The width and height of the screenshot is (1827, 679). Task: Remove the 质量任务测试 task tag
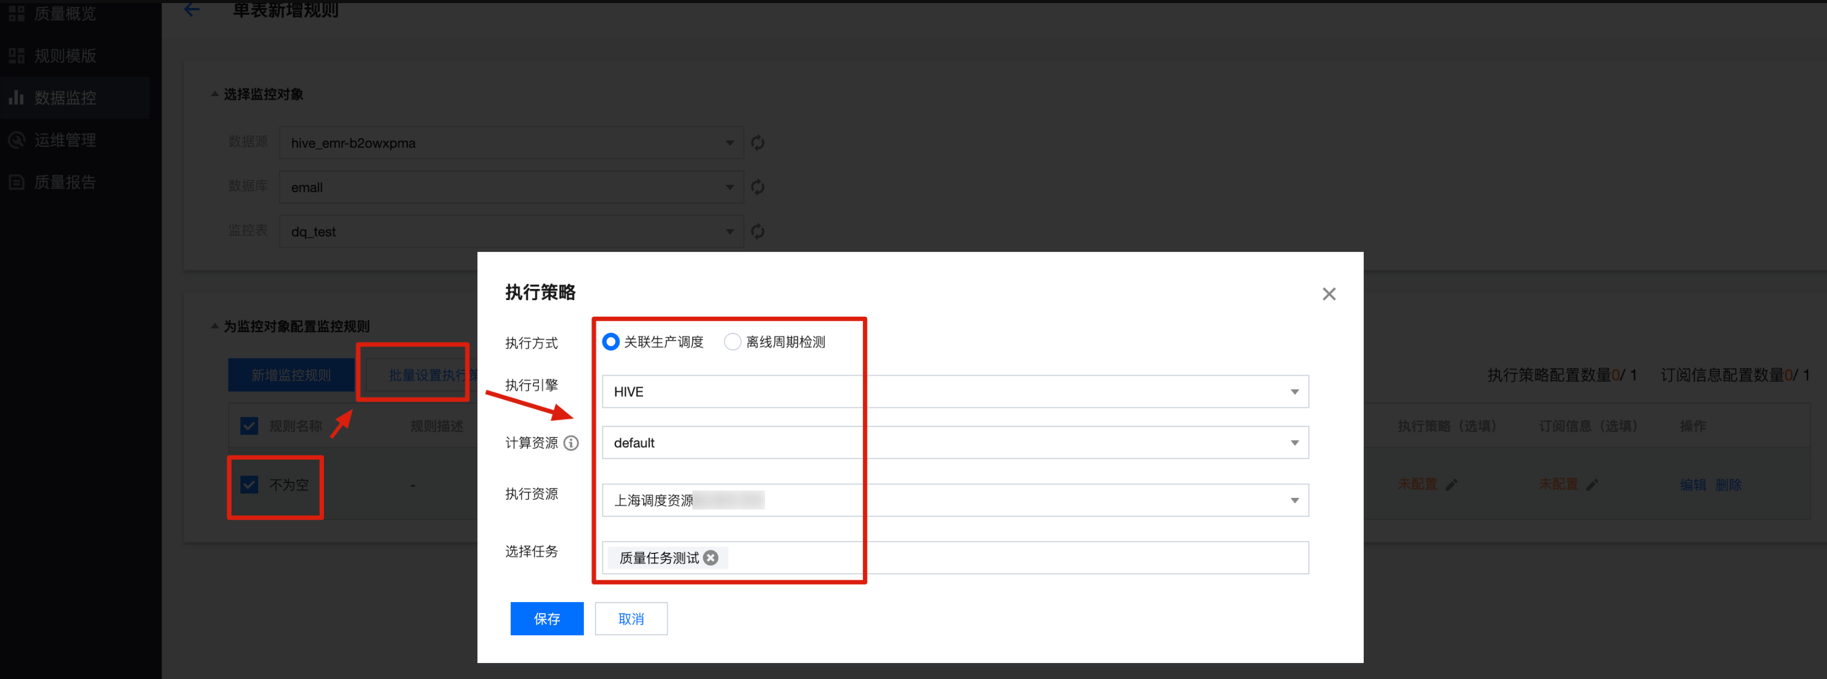tap(711, 558)
